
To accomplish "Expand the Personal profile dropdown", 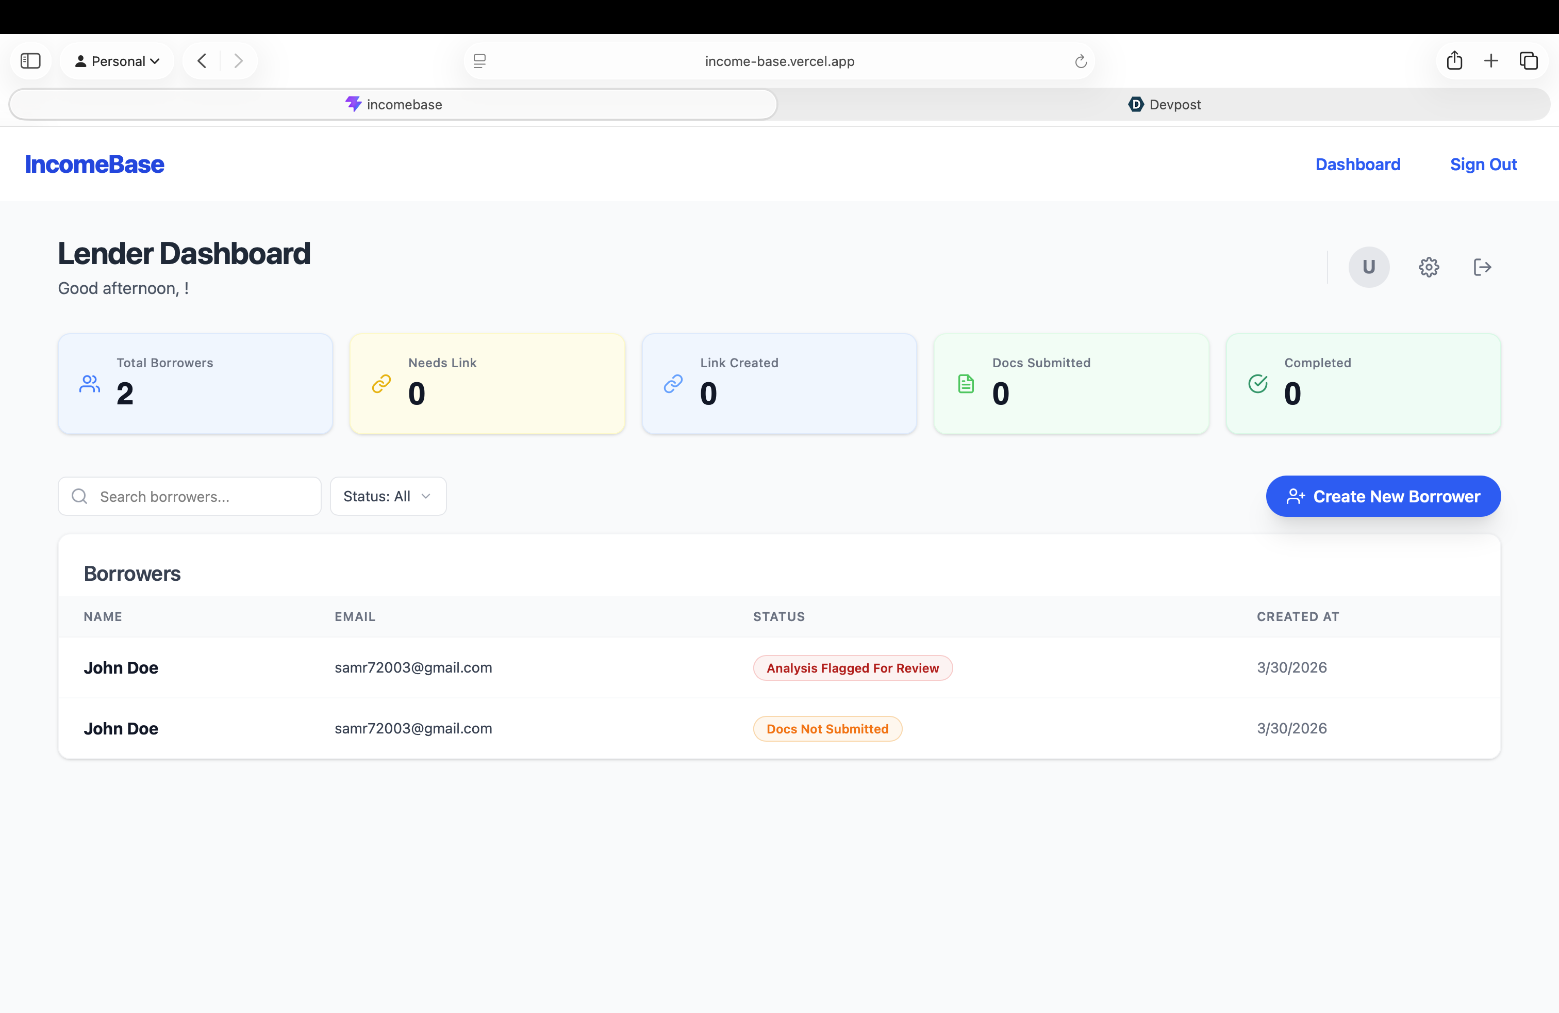I will pos(117,61).
